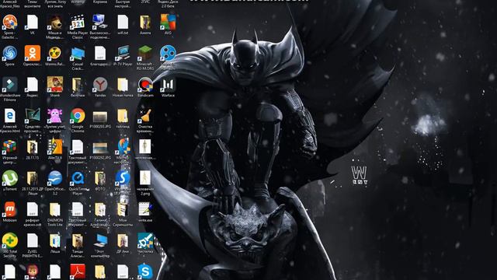Open the Мои Скриншоты folder
Screen dimensions: 497x280
(123, 209)
